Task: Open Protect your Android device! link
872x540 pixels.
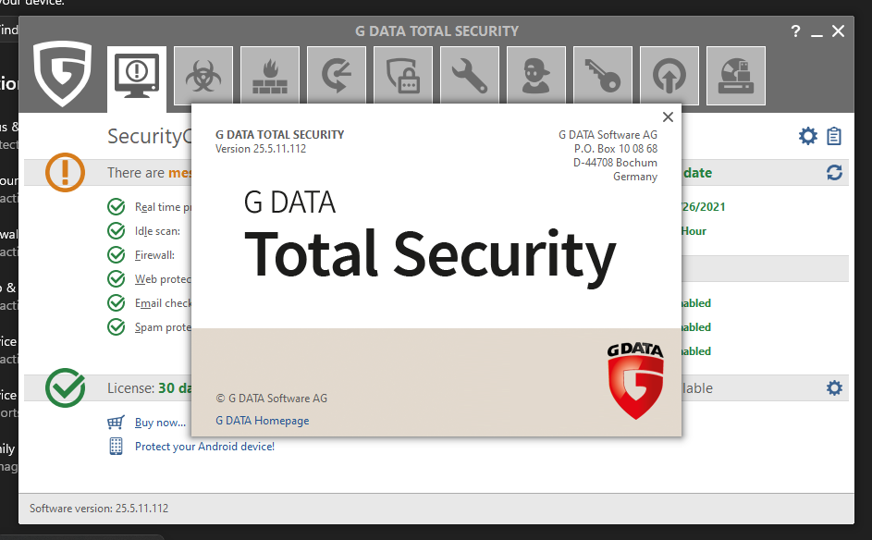Action: pyautogui.click(x=204, y=447)
